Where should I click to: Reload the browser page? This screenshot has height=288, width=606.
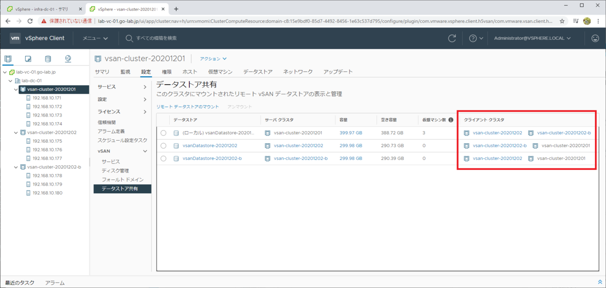[30, 21]
